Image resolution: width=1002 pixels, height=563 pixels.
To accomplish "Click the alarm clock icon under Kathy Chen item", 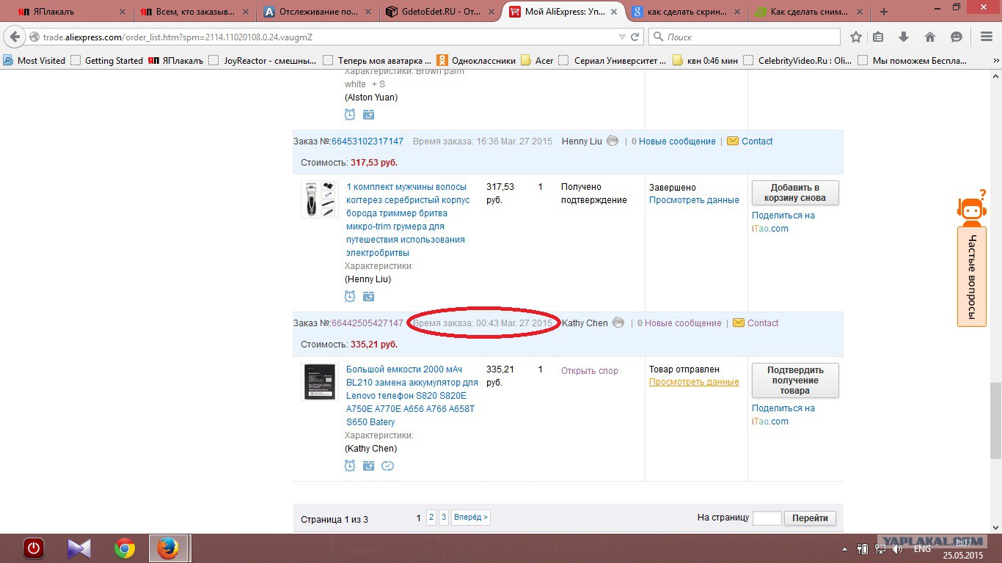I will 350,466.
